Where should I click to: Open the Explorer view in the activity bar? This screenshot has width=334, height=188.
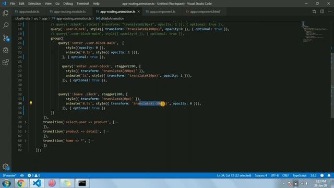tap(6, 13)
